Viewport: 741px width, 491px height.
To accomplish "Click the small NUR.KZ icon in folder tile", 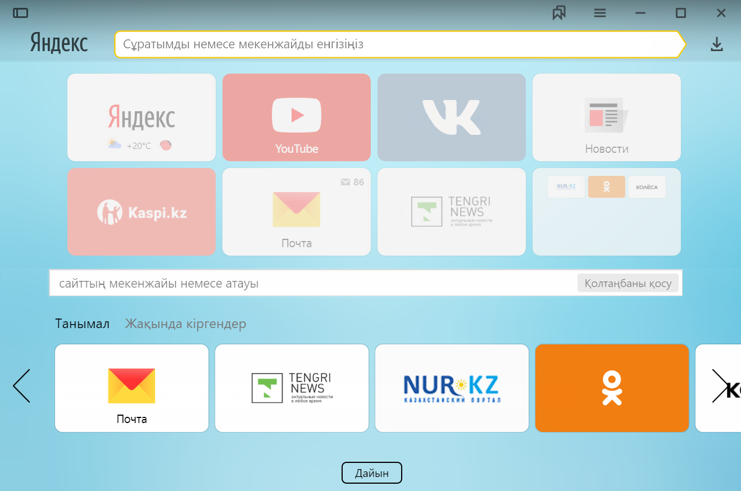I will (x=566, y=187).
